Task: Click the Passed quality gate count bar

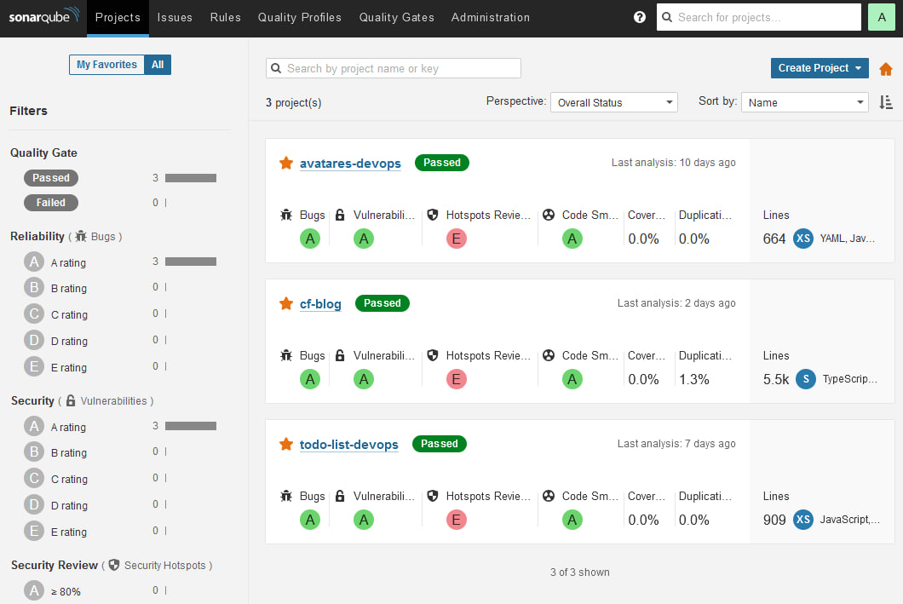Action: (x=191, y=178)
